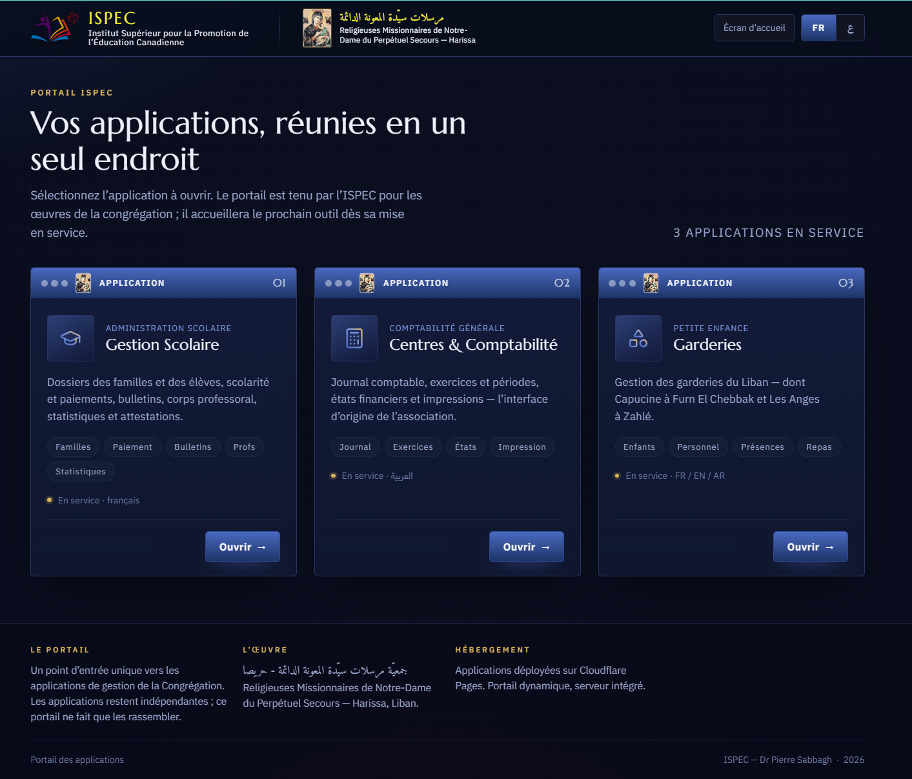Click the ISPEC logo in the header
The width and height of the screenshot is (912, 779).
tap(54, 28)
